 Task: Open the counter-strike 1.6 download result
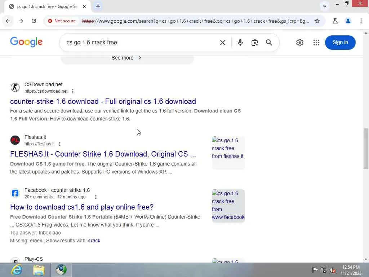103,101
